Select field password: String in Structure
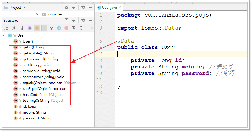Screen dimensions: 251x131 (36, 118)
